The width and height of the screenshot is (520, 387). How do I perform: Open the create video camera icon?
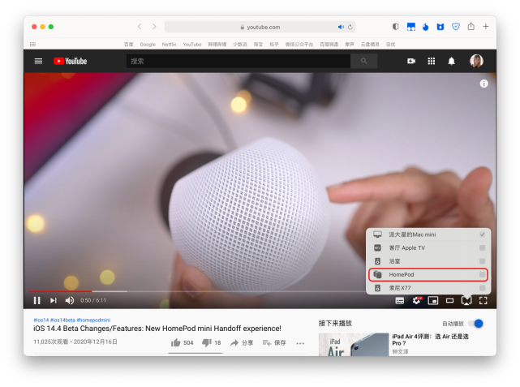[x=411, y=61]
